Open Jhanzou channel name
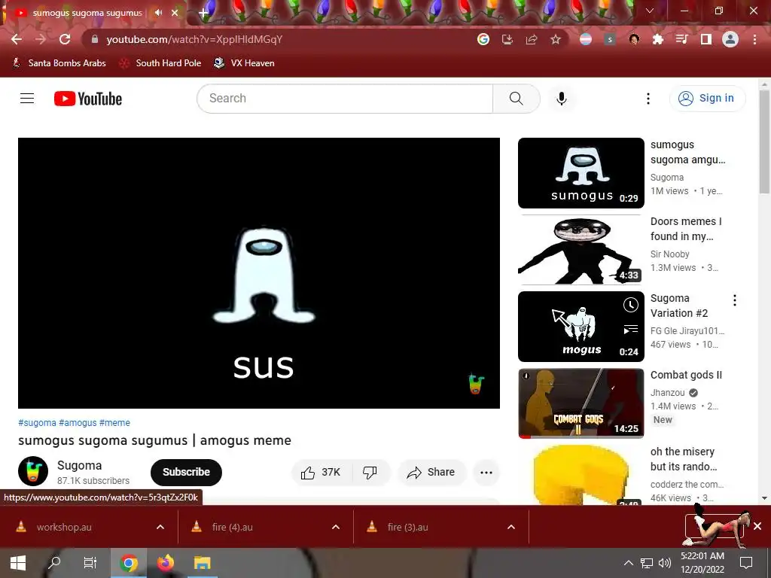Screen dimensions: 771x578 click(x=667, y=392)
